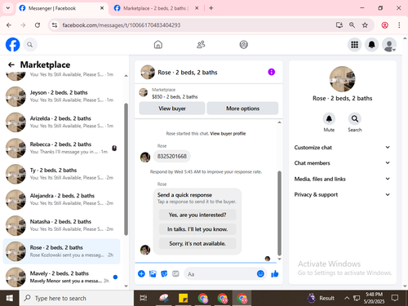Image resolution: width=408 pixels, height=306 pixels.
Task: Click the Windows taskbar search box
Action: click(x=77, y=298)
